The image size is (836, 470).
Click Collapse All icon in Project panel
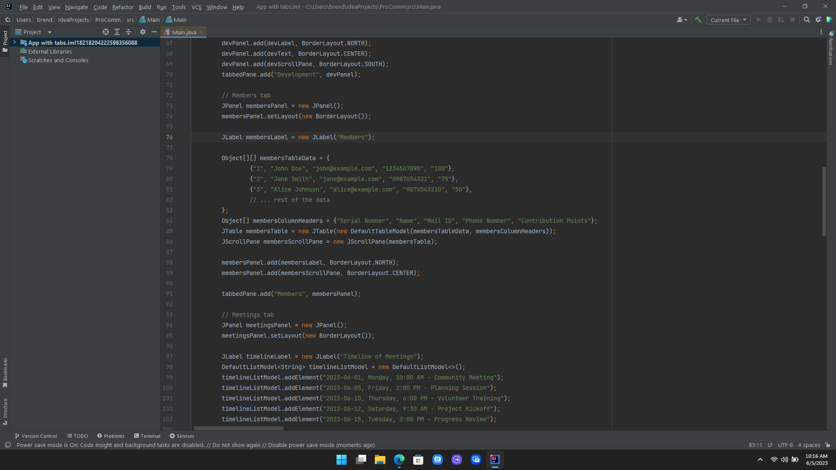[128, 32]
